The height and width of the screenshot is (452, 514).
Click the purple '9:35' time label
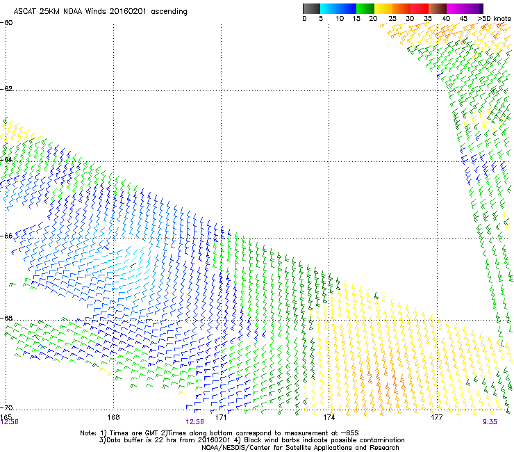tap(490, 422)
